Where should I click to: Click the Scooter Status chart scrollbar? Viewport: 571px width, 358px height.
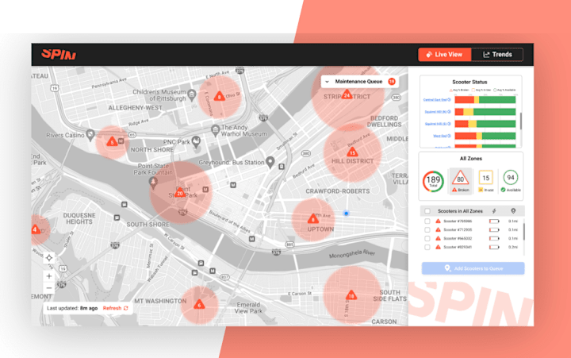click(521, 121)
